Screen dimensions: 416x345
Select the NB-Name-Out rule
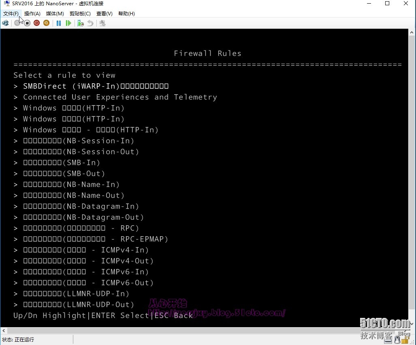coord(69,195)
